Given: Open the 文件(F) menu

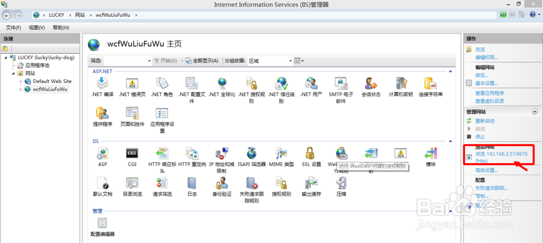Looking at the screenshot, I should [14, 28].
